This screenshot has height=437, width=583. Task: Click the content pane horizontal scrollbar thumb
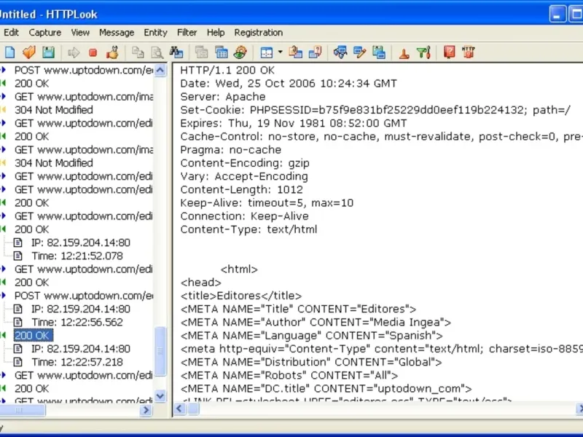click(193, 409)
